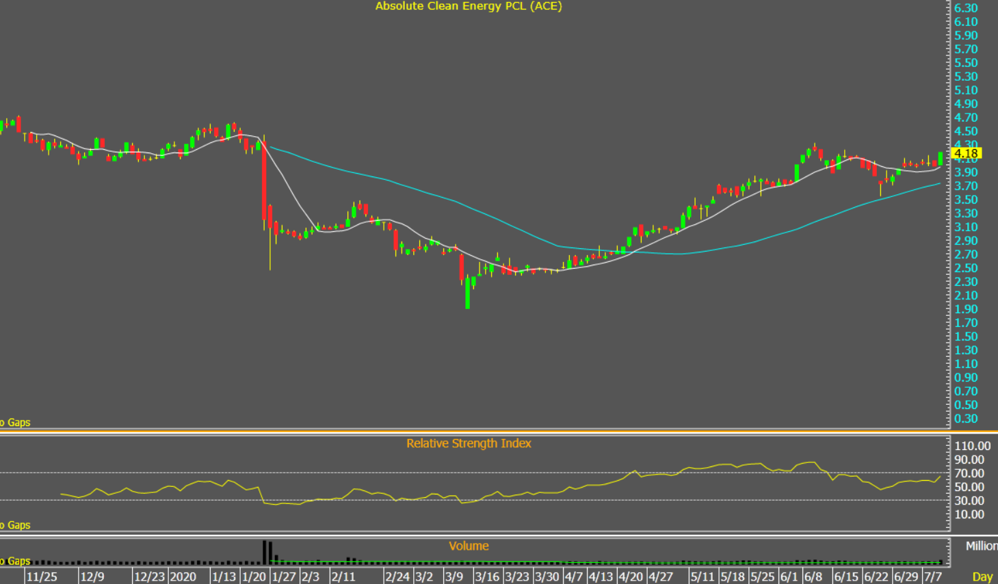Select the 6/15 date label
The width and height of the screenshot is (998, 584).
pos(846,576)
